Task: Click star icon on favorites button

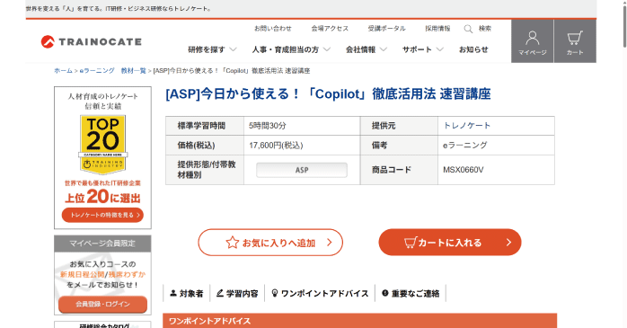Action: point(233,243)
